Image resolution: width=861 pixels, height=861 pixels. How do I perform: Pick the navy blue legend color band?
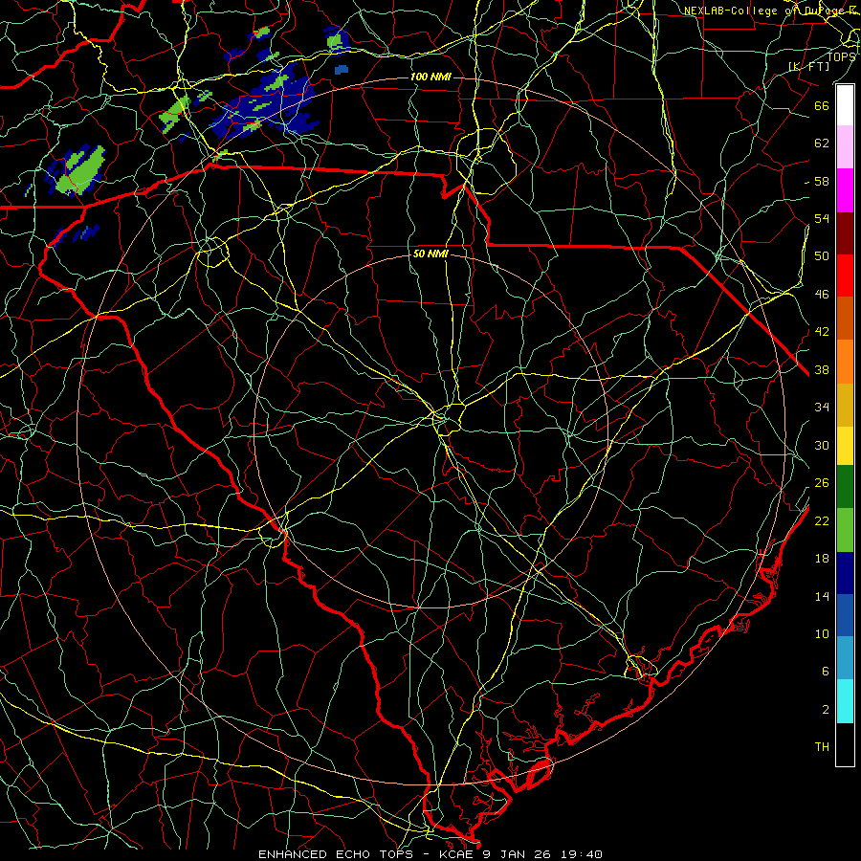point(845,573)
